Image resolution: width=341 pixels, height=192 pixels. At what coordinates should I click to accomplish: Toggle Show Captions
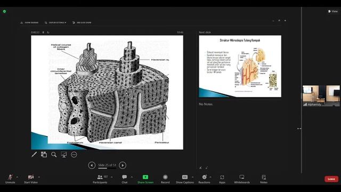[x=185, y=179]
